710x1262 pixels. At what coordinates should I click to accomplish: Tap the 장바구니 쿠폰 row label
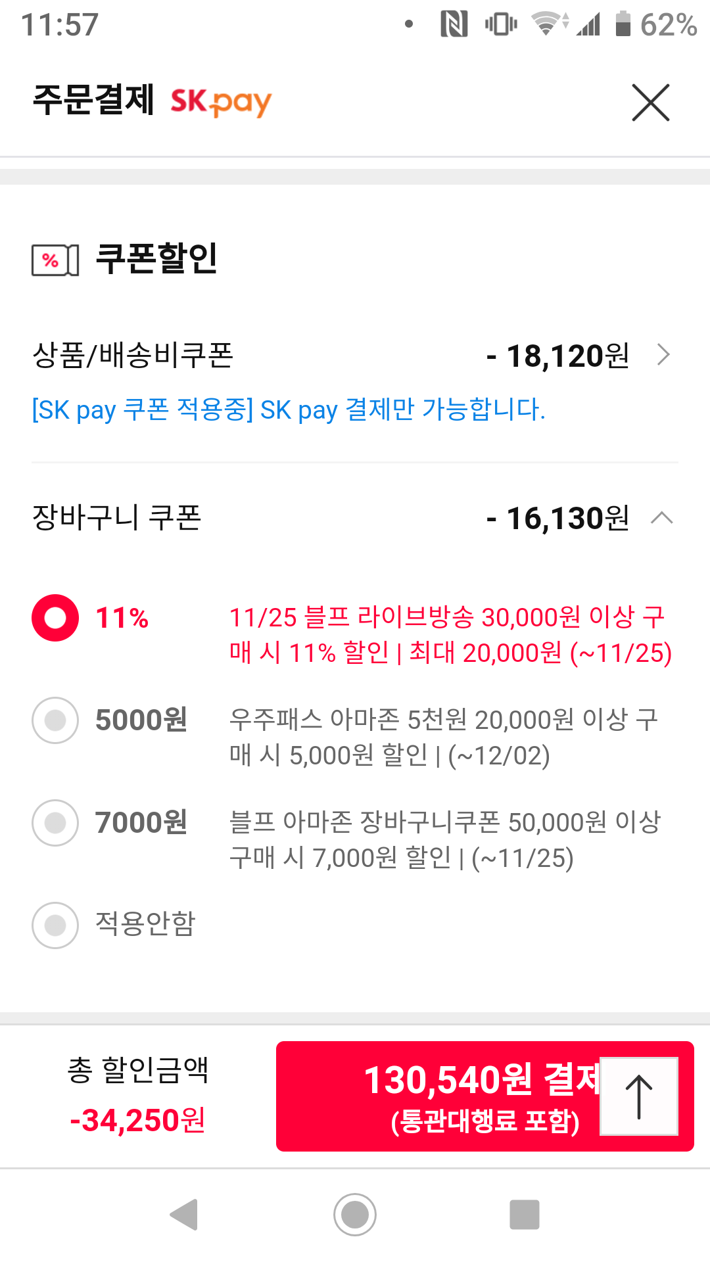tap(117, 518)
